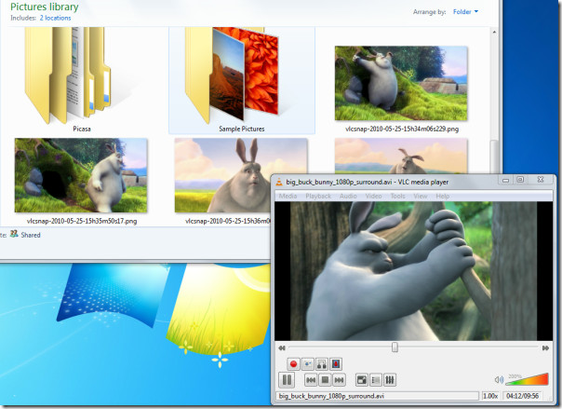Click the Pictures library heading
Viewport: 562px width, 409px height.
click(x=45, y=7)
